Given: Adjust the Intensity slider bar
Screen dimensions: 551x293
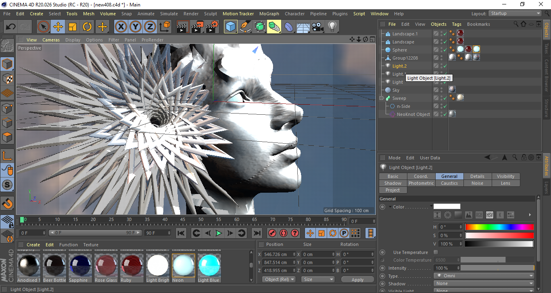Looking at the screenshot, I should tap(498, 268).
